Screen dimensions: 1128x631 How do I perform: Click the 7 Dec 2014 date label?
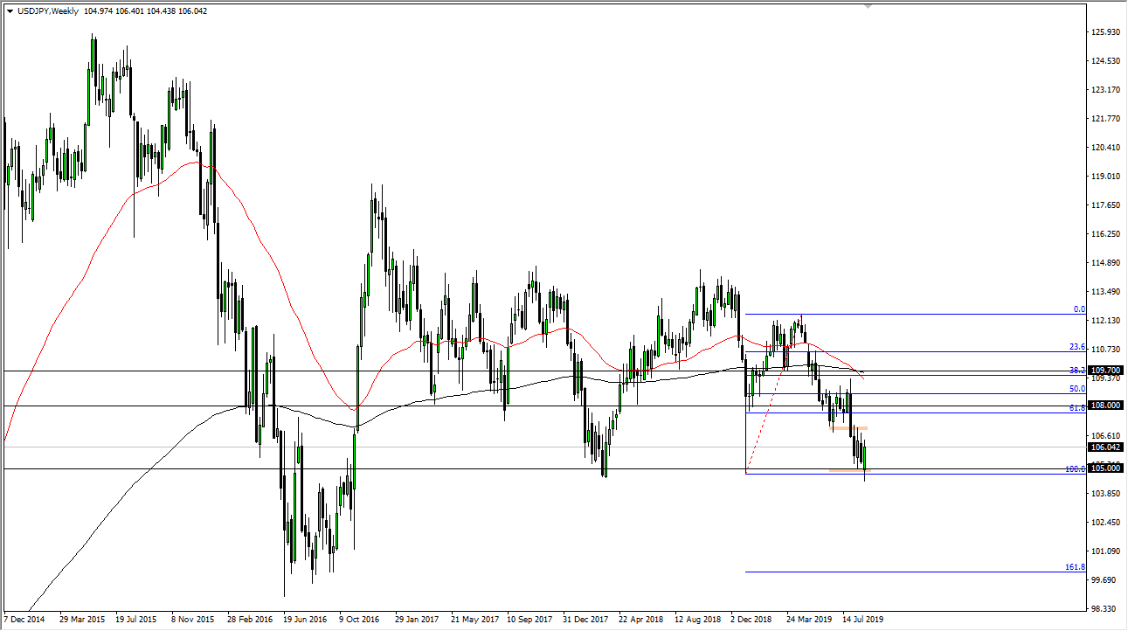pos(24,618)
